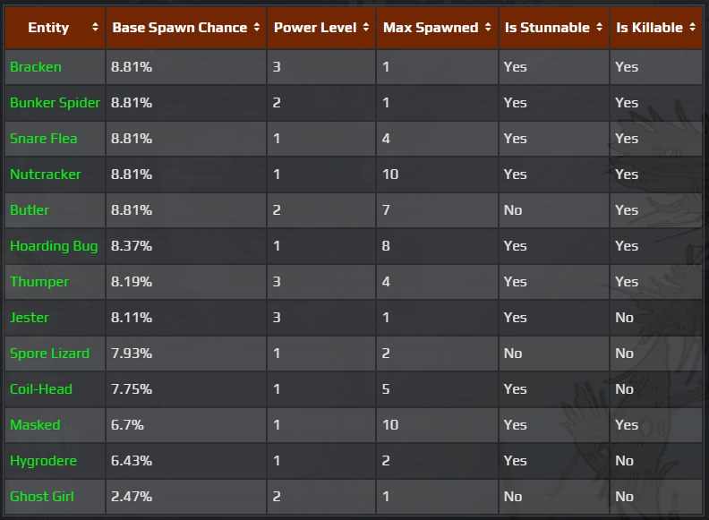The width and height of the screenshot is (709, 520).
Task: Visit the Hoarding Bug link
Action: coord(54,246)
